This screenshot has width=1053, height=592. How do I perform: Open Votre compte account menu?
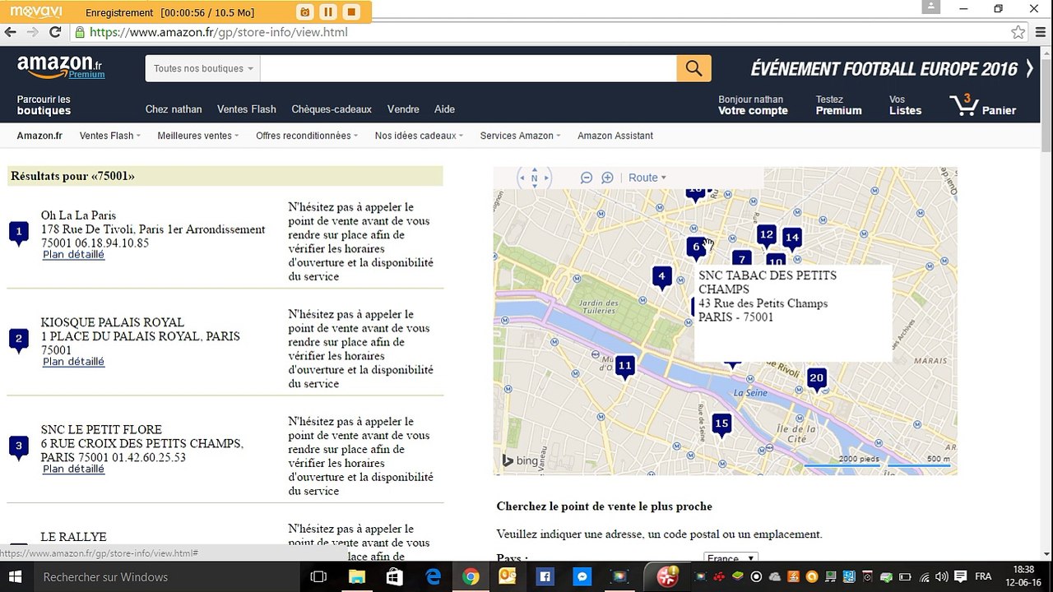click(753, 105)
